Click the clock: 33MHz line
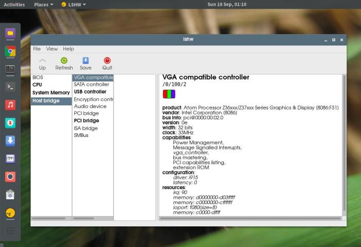The height and width of the screenshot is (247, 361). pos(178,133)
